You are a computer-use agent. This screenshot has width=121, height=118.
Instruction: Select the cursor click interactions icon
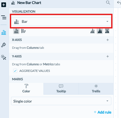pyautogui.click(x=4, y=57)
